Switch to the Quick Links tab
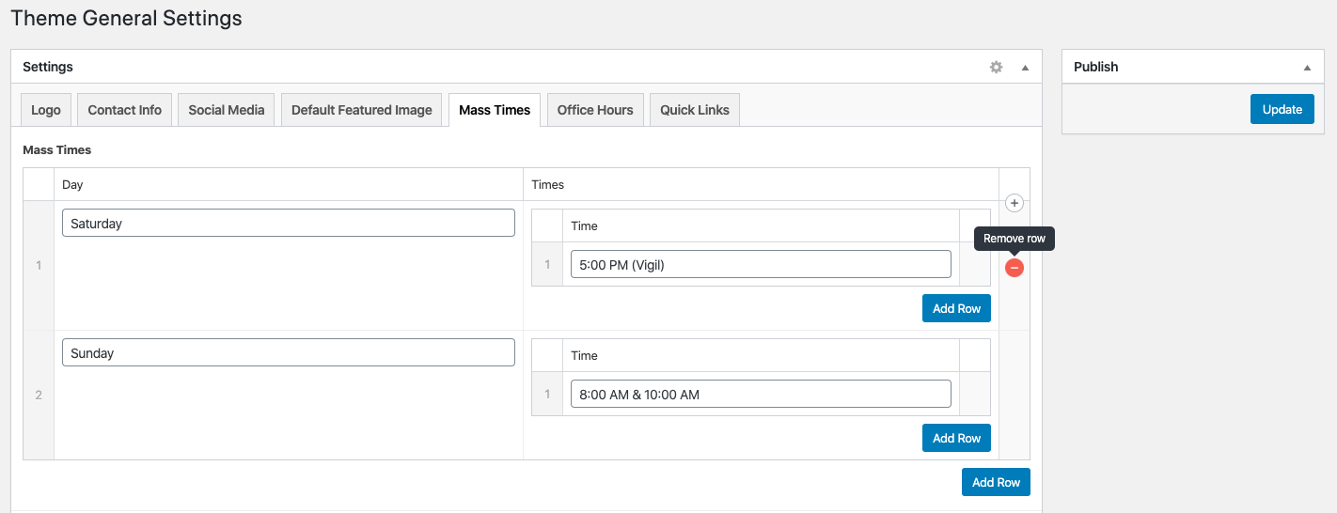This screenshot has width=1337, height=513. click(x=695, y=110)
